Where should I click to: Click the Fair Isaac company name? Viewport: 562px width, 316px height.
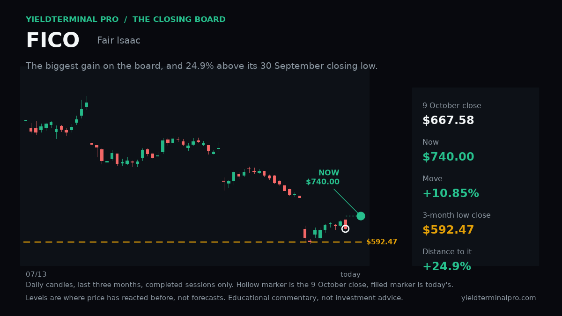point(118,41)
